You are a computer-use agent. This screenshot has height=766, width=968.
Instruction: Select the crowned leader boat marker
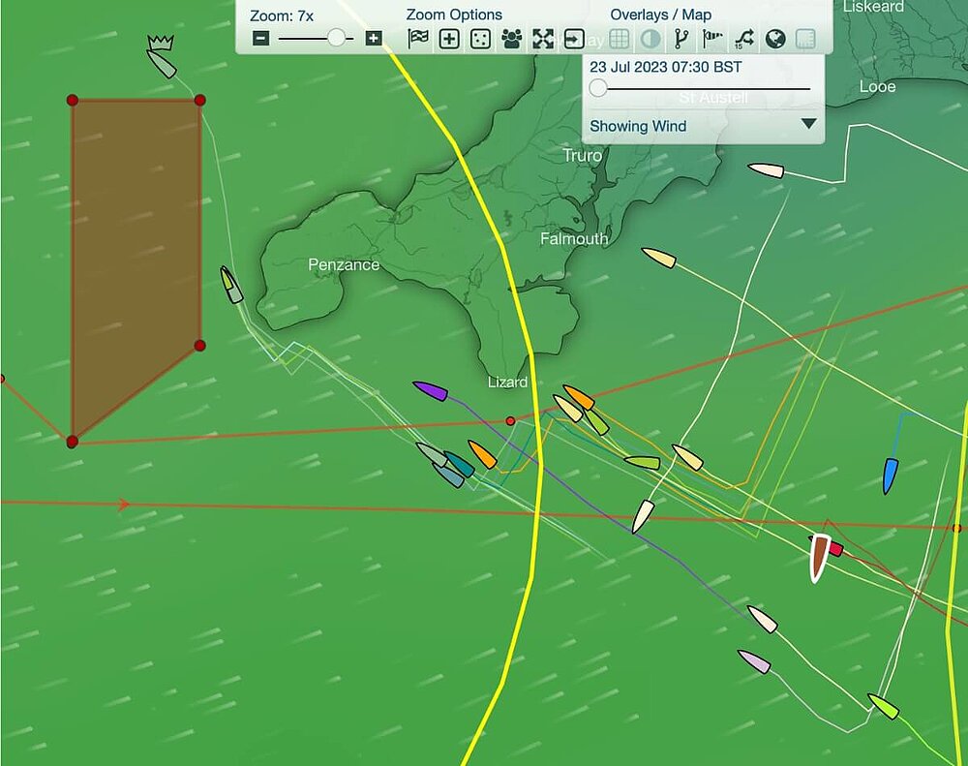[162, 64]
